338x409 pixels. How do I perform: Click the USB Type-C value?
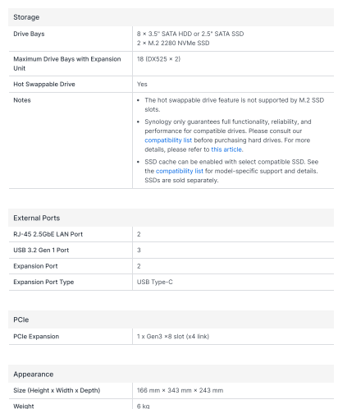pos(155,282)
